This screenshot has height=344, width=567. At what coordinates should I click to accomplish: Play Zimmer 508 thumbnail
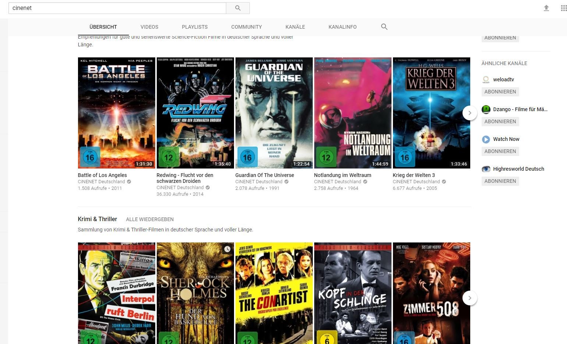click(432, 293)
